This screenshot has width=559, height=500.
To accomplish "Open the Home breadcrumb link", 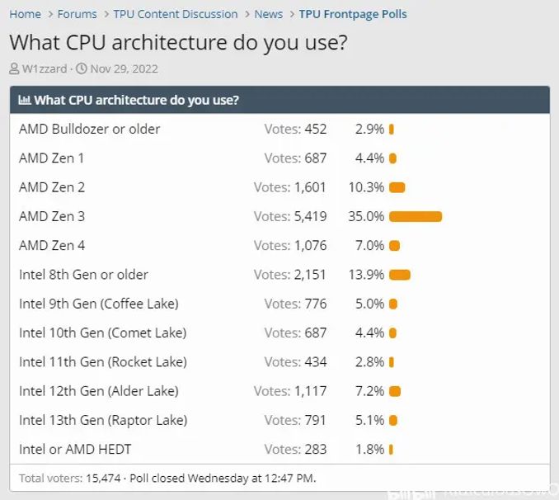I will tap(25, 14).
